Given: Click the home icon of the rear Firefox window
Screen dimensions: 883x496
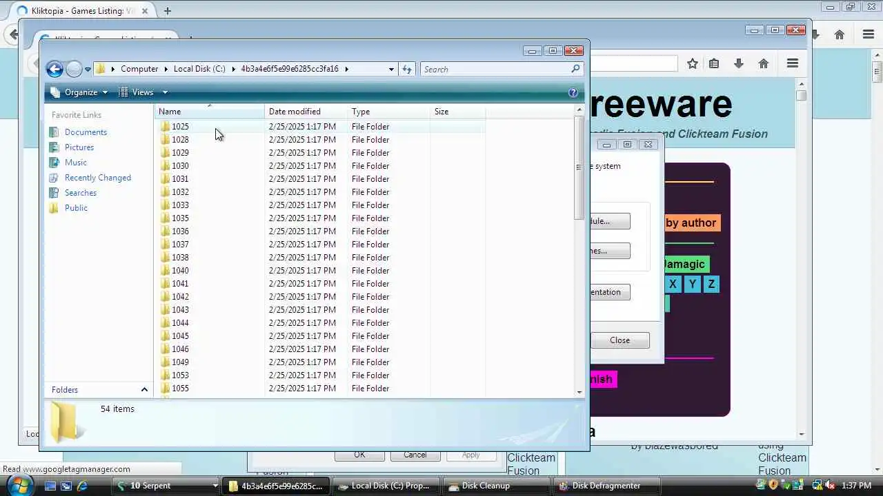Looking at the screenshot, I should pos(840,34).
